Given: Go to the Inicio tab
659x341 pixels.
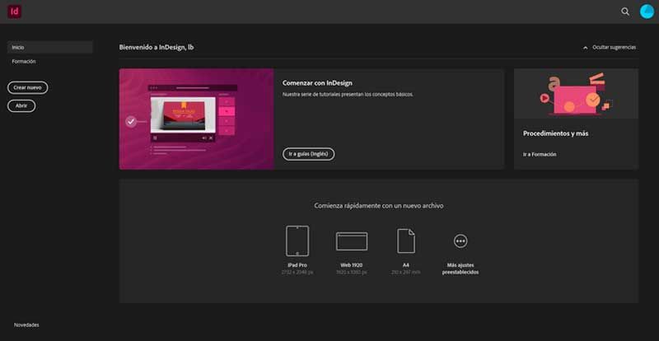Looking at the screenshot, I should pos(50,47).
